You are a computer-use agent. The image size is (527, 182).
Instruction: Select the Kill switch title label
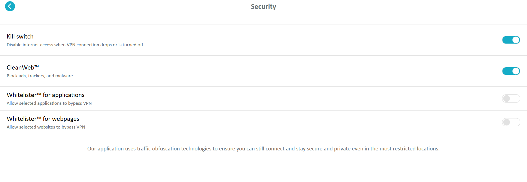pyautogui.click(x=20, y=37)
